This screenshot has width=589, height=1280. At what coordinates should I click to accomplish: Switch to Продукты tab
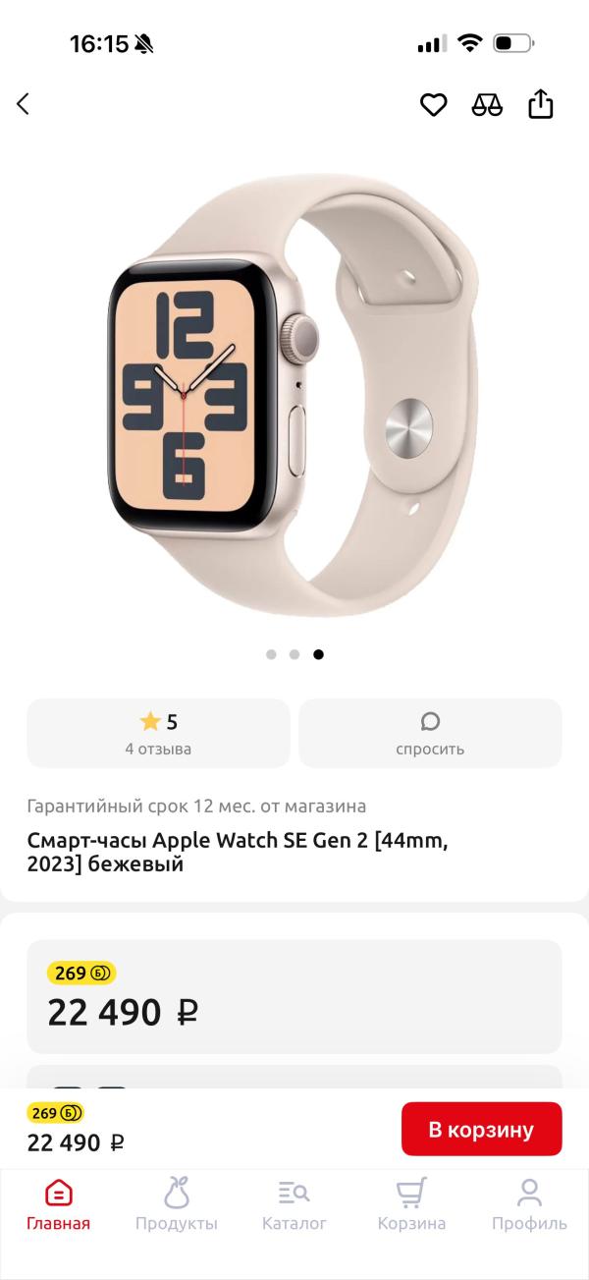(177, 1205)
